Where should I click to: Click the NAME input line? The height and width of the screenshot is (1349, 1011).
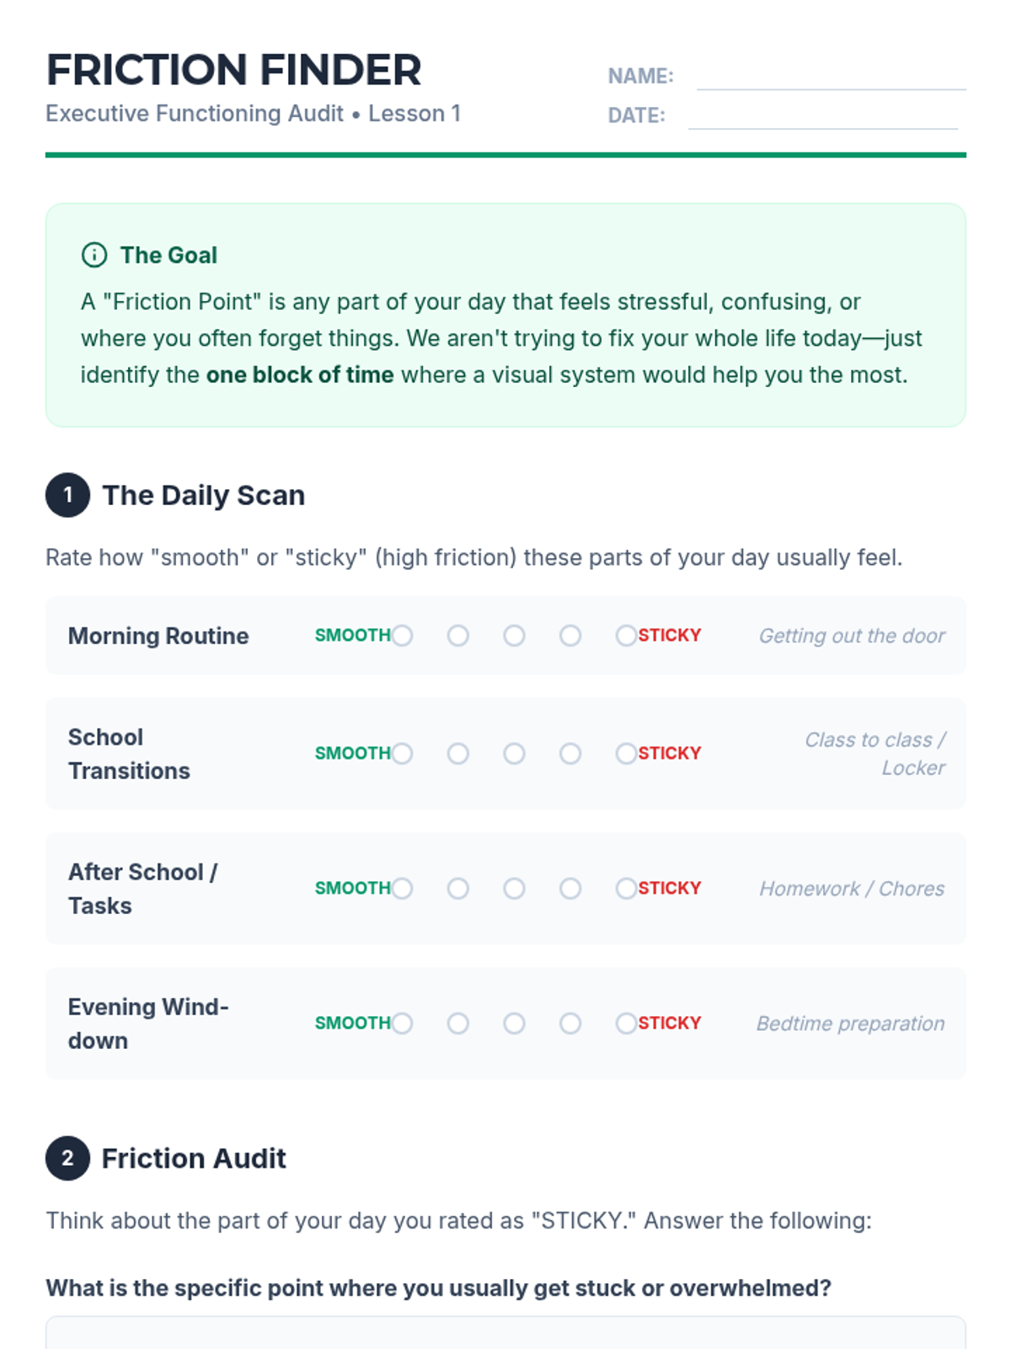(x=831, y=77)
